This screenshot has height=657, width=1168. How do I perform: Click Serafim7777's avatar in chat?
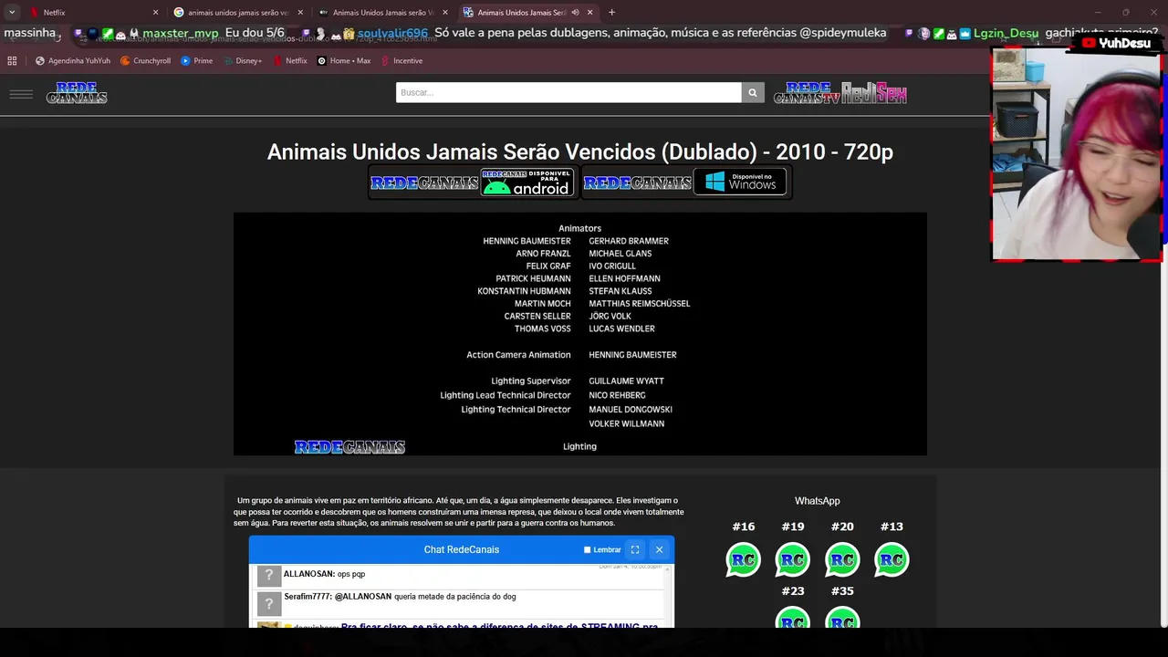pos(268,603)
